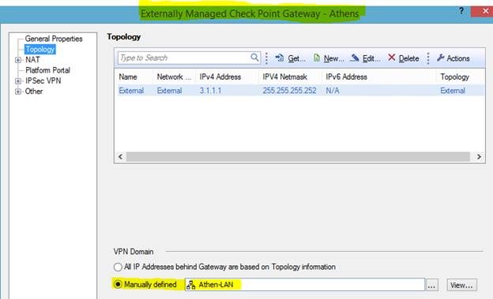Click the Athen-LAN network group icon
Screen dimensions: 493x299
point(191,285)
